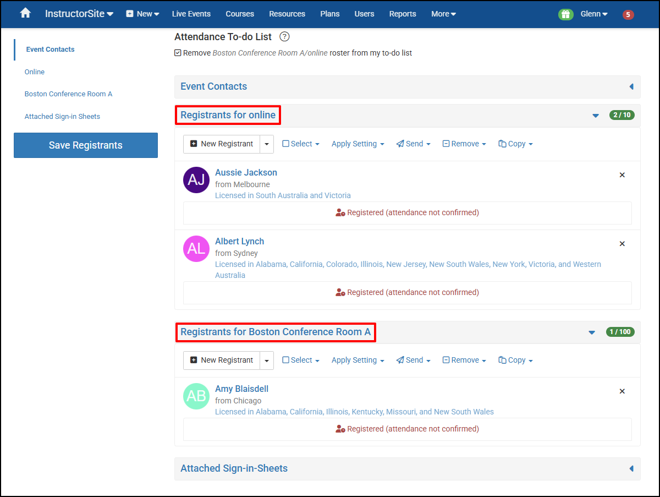Open Plans in navbar
Image resolution: width=660 pixels, height=497 pixels.
pyautogui.click(x=330, y=14)
